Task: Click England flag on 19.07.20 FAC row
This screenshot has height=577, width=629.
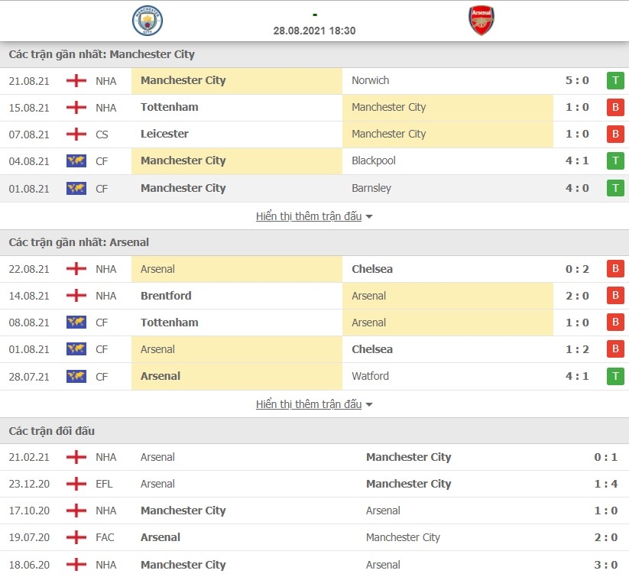Action: click(76, 537)
